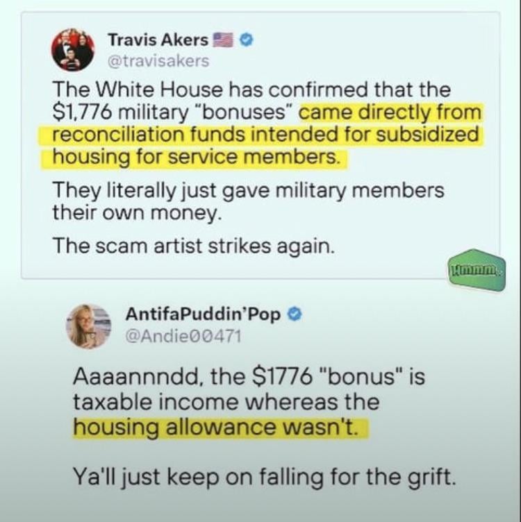Open Travis Akers' profile picture
The image size is (521, 522).
[x=73, y=50]
